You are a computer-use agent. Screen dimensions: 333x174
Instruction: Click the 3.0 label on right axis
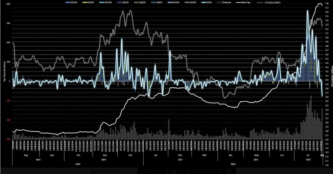(x=327, y=123)
